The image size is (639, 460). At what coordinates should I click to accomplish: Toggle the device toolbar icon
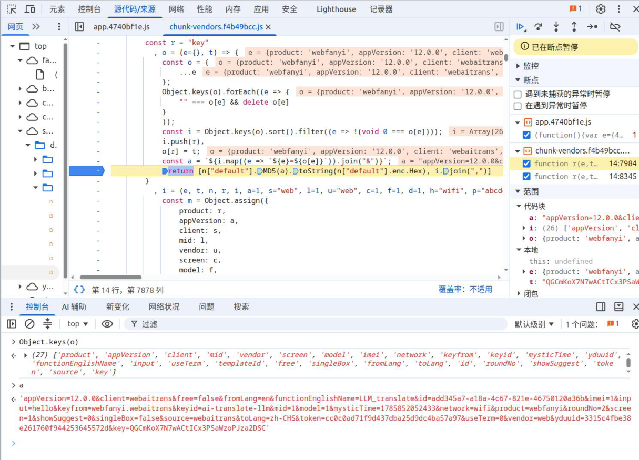point(30,9)
